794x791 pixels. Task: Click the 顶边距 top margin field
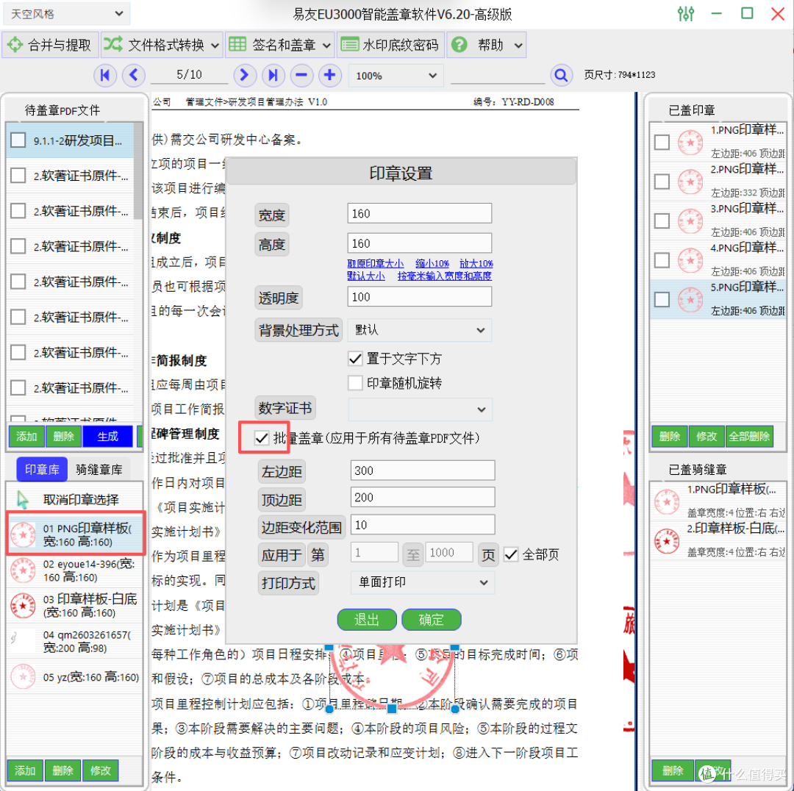pos(422,497)
